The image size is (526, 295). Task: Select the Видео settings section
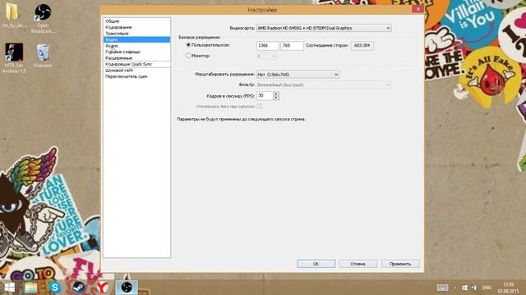(137, 39)
